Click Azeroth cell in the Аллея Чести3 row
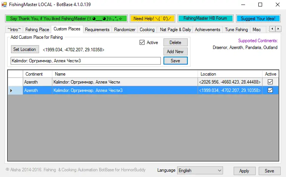The height and width of the screenshot is (177, 286). pos(38,90)
